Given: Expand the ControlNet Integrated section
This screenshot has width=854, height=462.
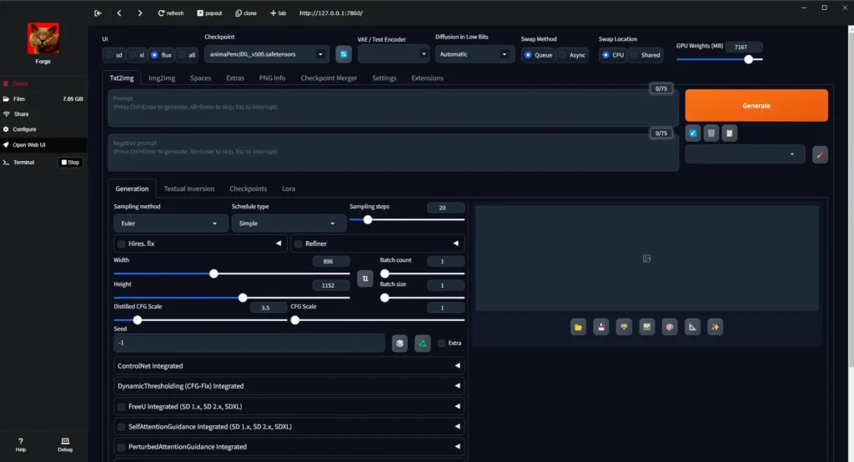Looking at the screenshot, I should pos(289,365).
